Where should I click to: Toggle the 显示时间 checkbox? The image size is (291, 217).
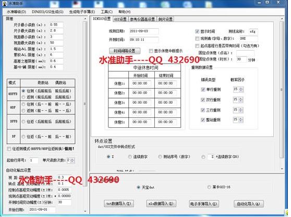click(x=197, y=31)
